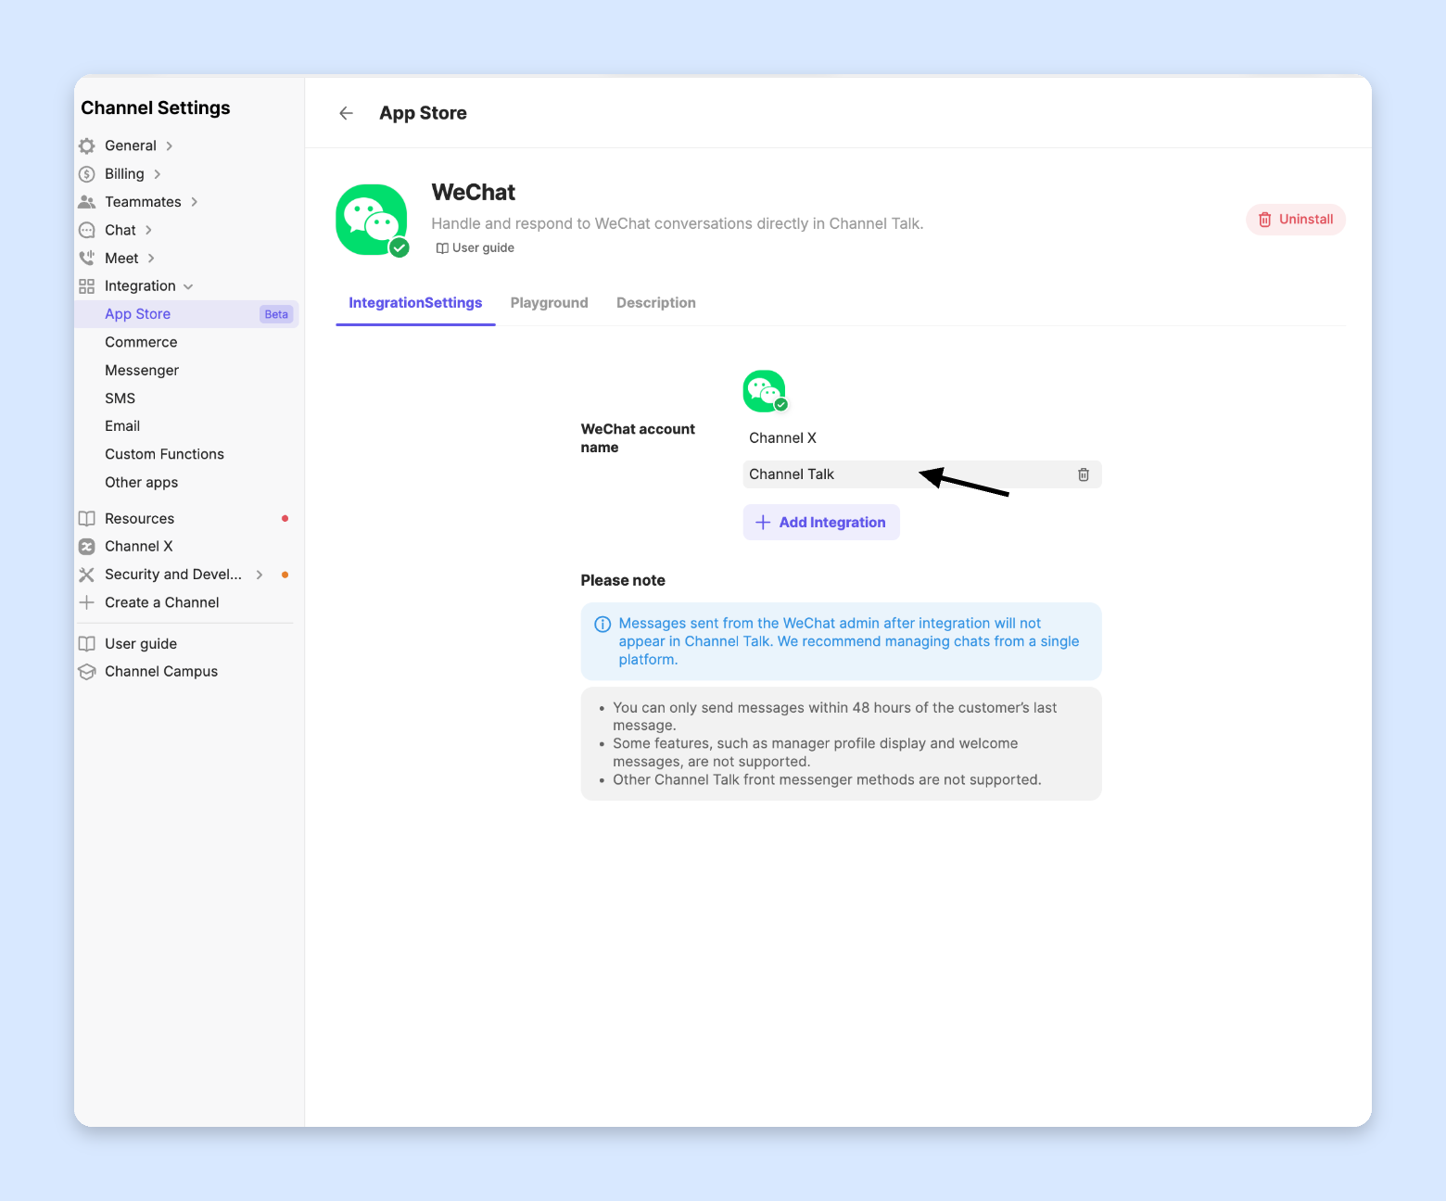Click the App Store page title
This screenshot has width=1446, height=1201.
coord(424,113)
